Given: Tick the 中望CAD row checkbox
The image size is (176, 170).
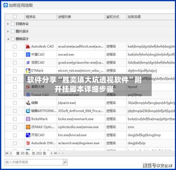Looking at the screenshot, I should (x=15, y=54).
